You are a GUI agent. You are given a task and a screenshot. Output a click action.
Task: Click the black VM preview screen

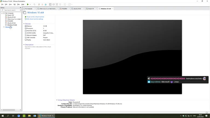pyautogui.click(x=132, y=57)
